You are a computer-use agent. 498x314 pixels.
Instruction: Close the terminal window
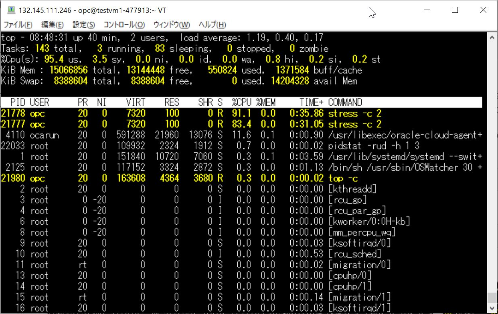click(483, 10)
